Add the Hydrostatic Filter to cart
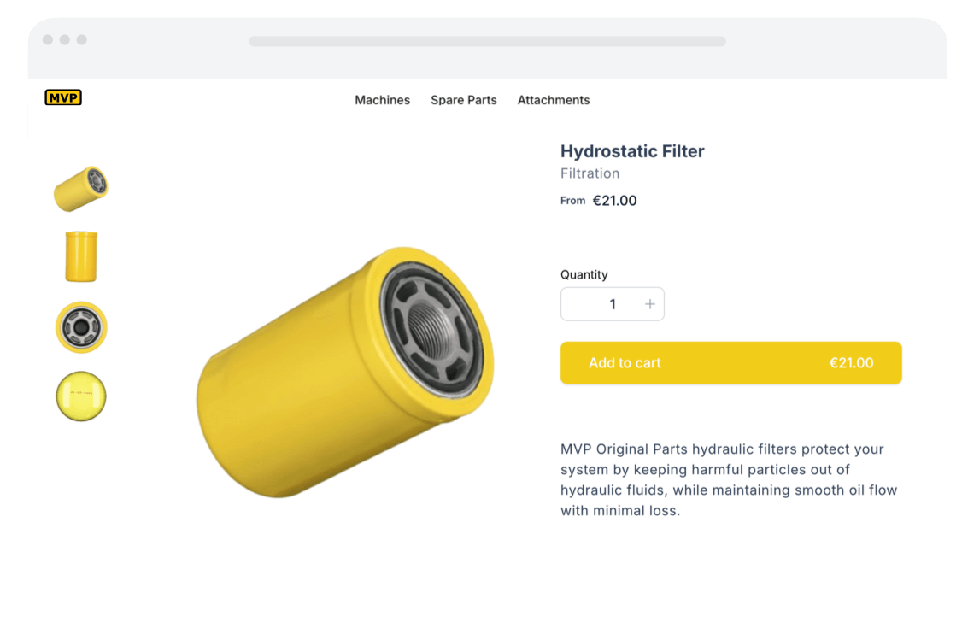Image resolution: width=962 pixels, height=628 pixels. click(730, 363)
